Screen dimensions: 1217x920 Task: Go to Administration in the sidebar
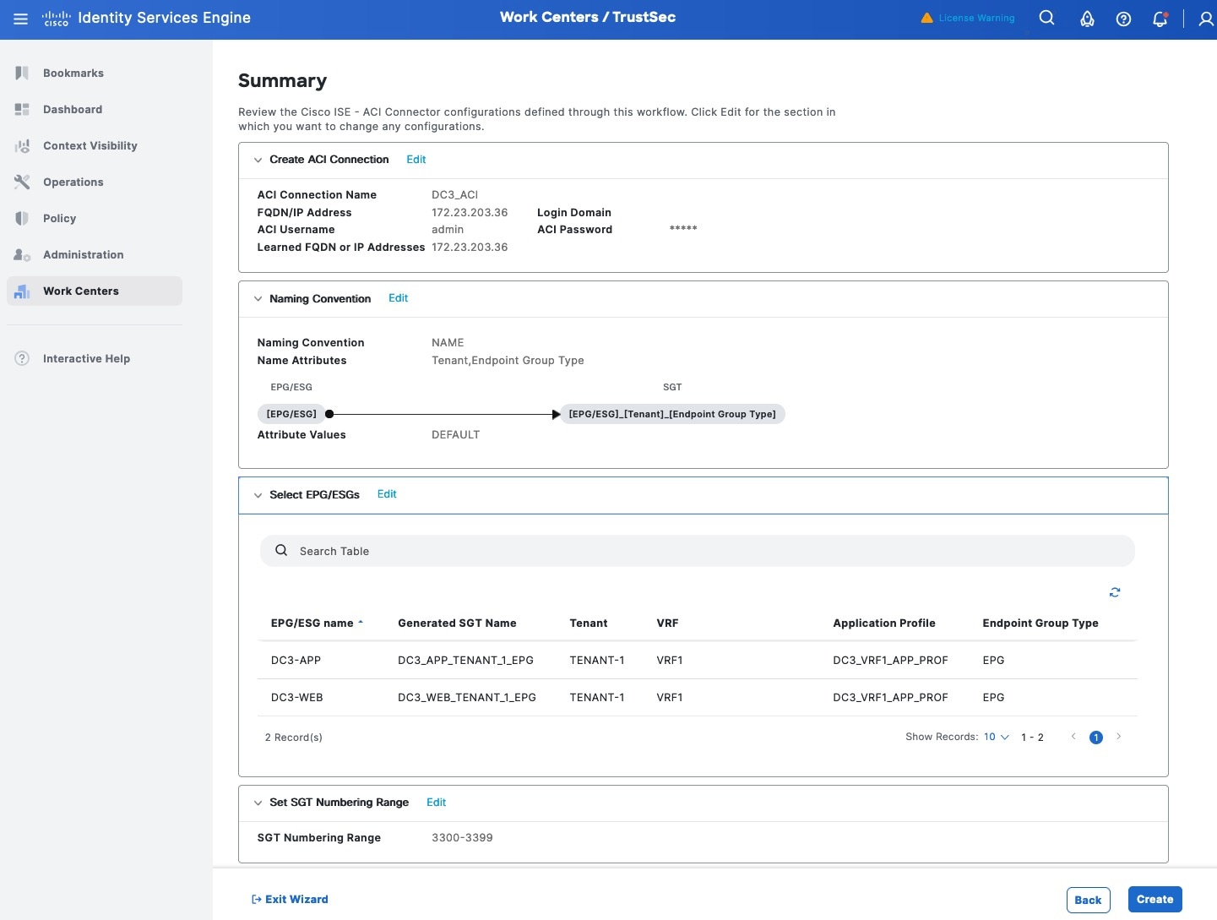tap(83, 255)
